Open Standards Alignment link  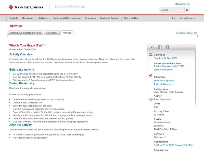point(164,81)
